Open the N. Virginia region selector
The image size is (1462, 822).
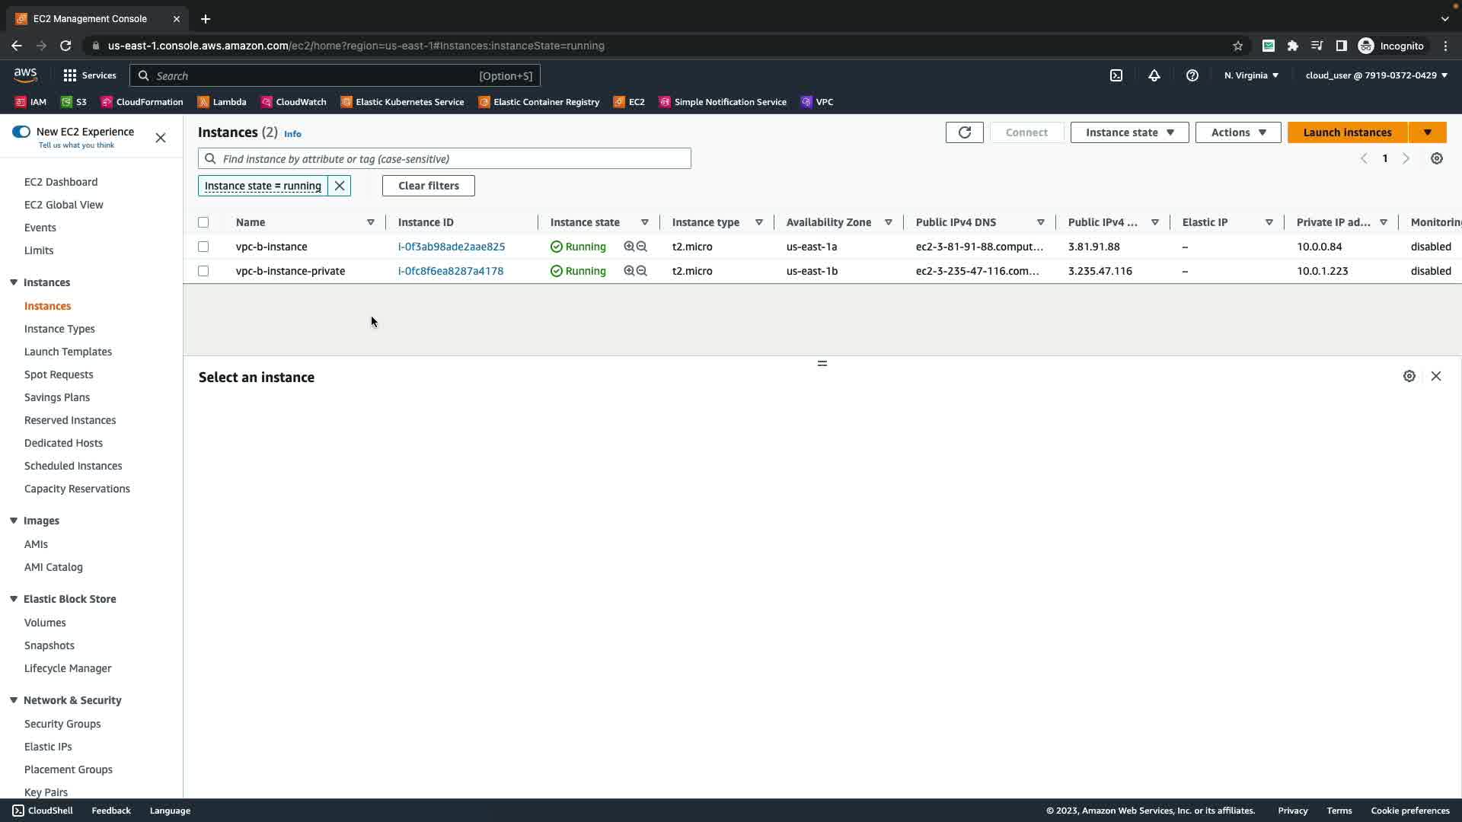click(x=1251, y=75)
